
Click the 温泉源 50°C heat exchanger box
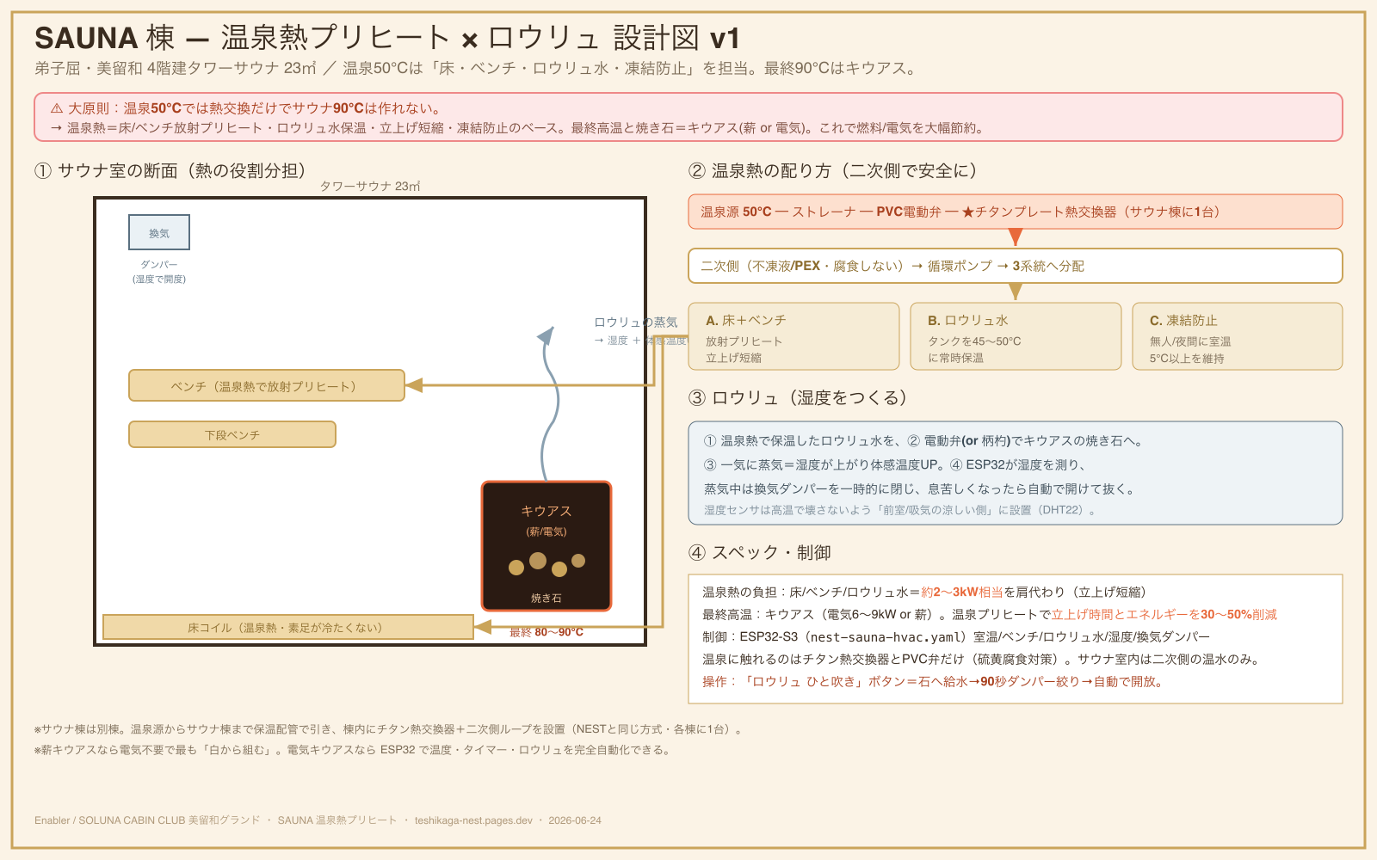(x=1016, y=212)
